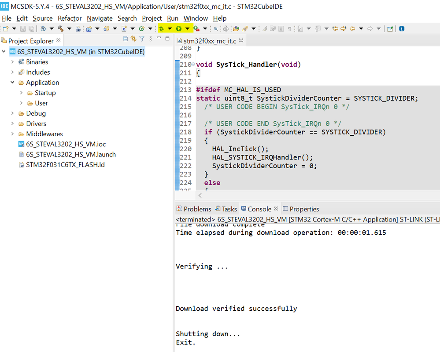This screenshot has height=352, width=440.
Task: Click the Project Explorer filter funnel icon
Action: 142,39
